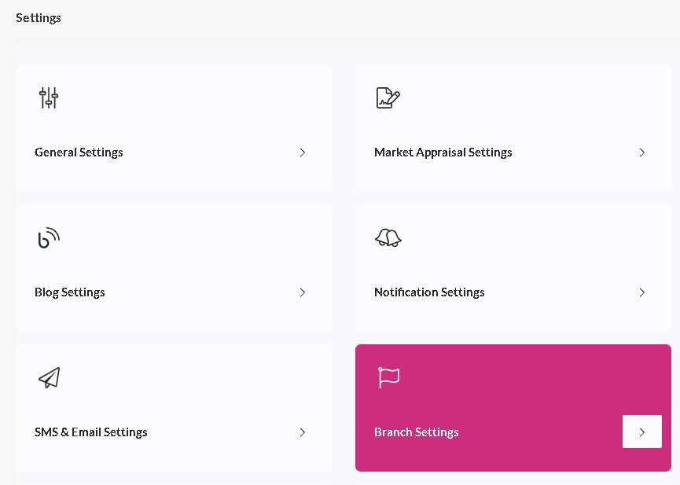Click the flag icon on Branch Settings
The height and width of the screenshot is (485, 680).
click(x=388, y=377)
